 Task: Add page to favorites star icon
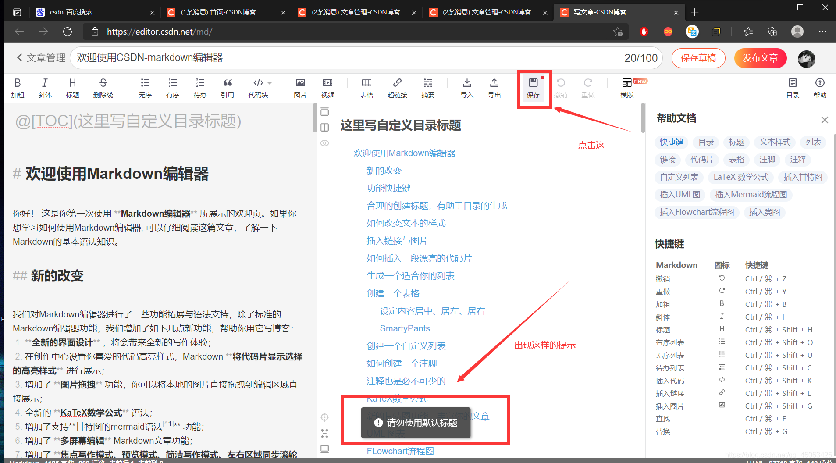[x=618, y=32]
